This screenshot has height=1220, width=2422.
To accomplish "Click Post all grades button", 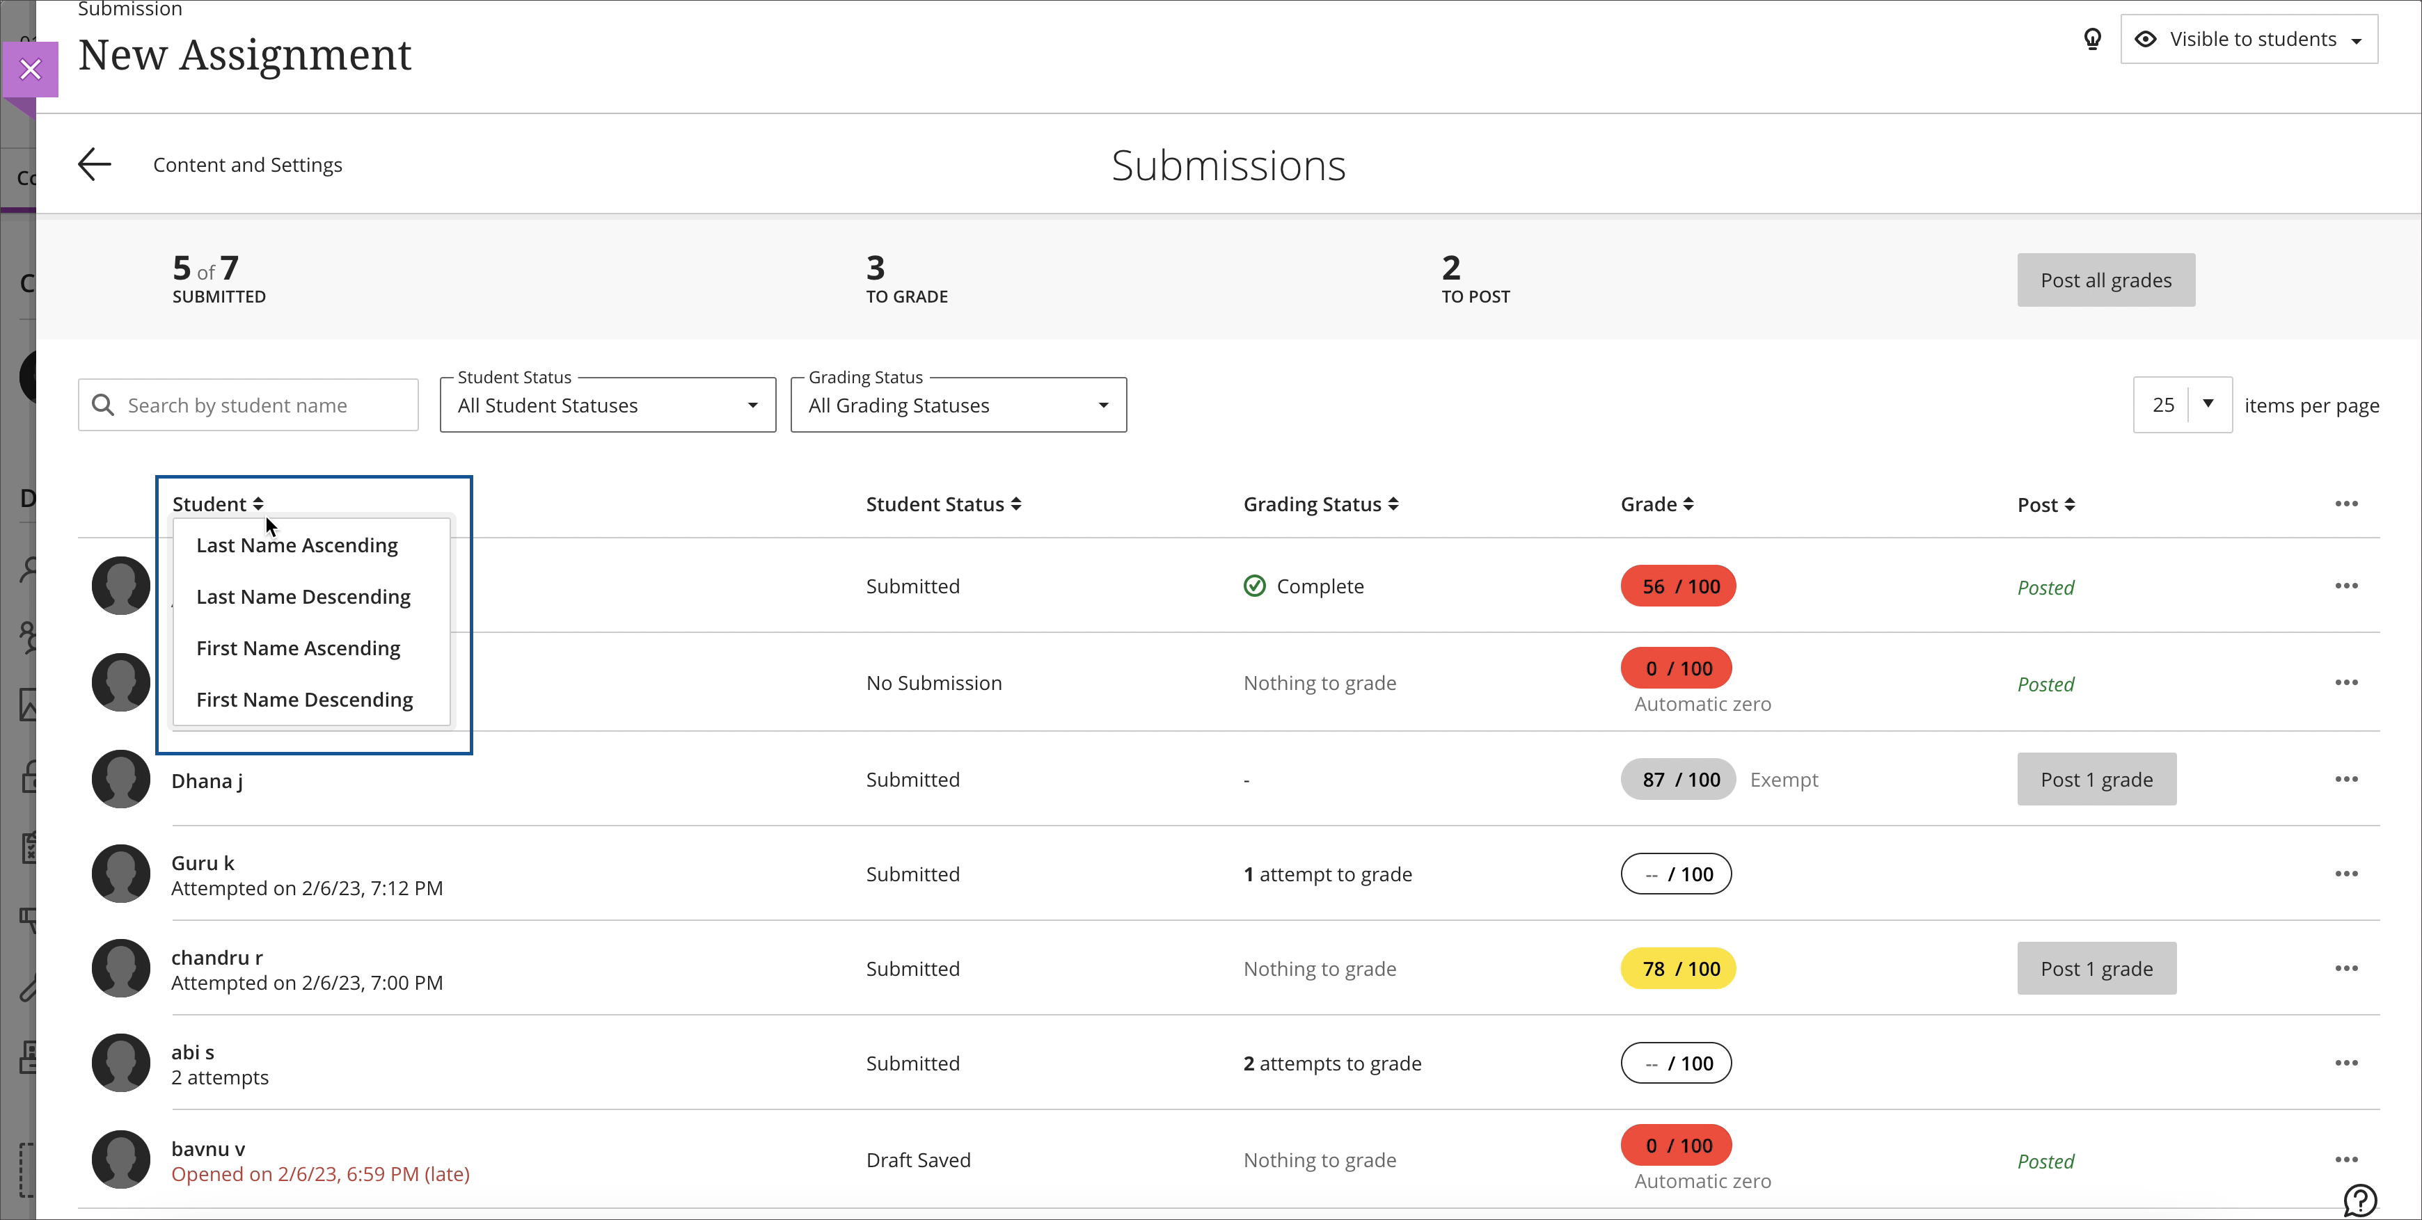I will (x=2105, y=280).
